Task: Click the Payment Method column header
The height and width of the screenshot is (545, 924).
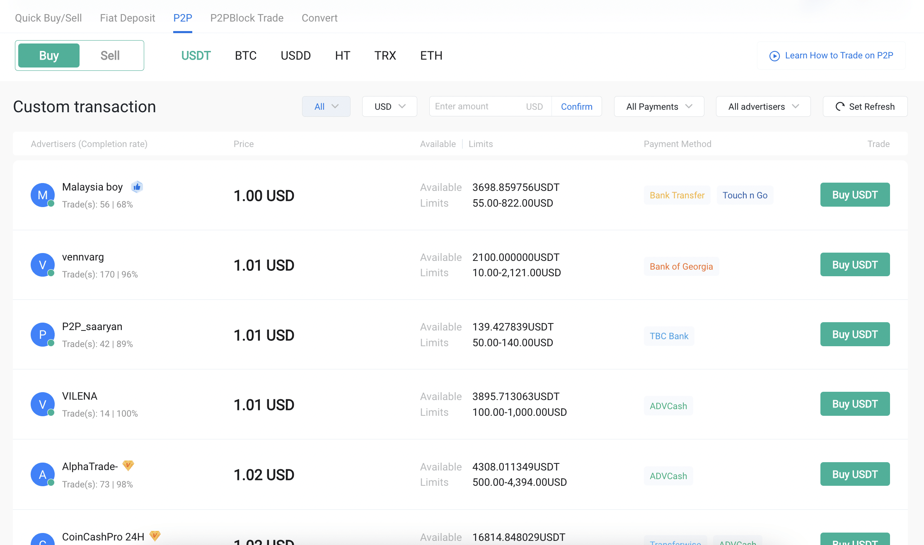Action: [677, 144]
